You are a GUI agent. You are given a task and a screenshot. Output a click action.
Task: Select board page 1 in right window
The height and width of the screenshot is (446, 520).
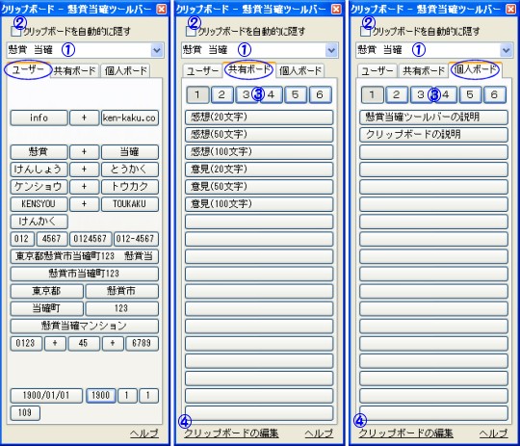click(x=372, y=95)
